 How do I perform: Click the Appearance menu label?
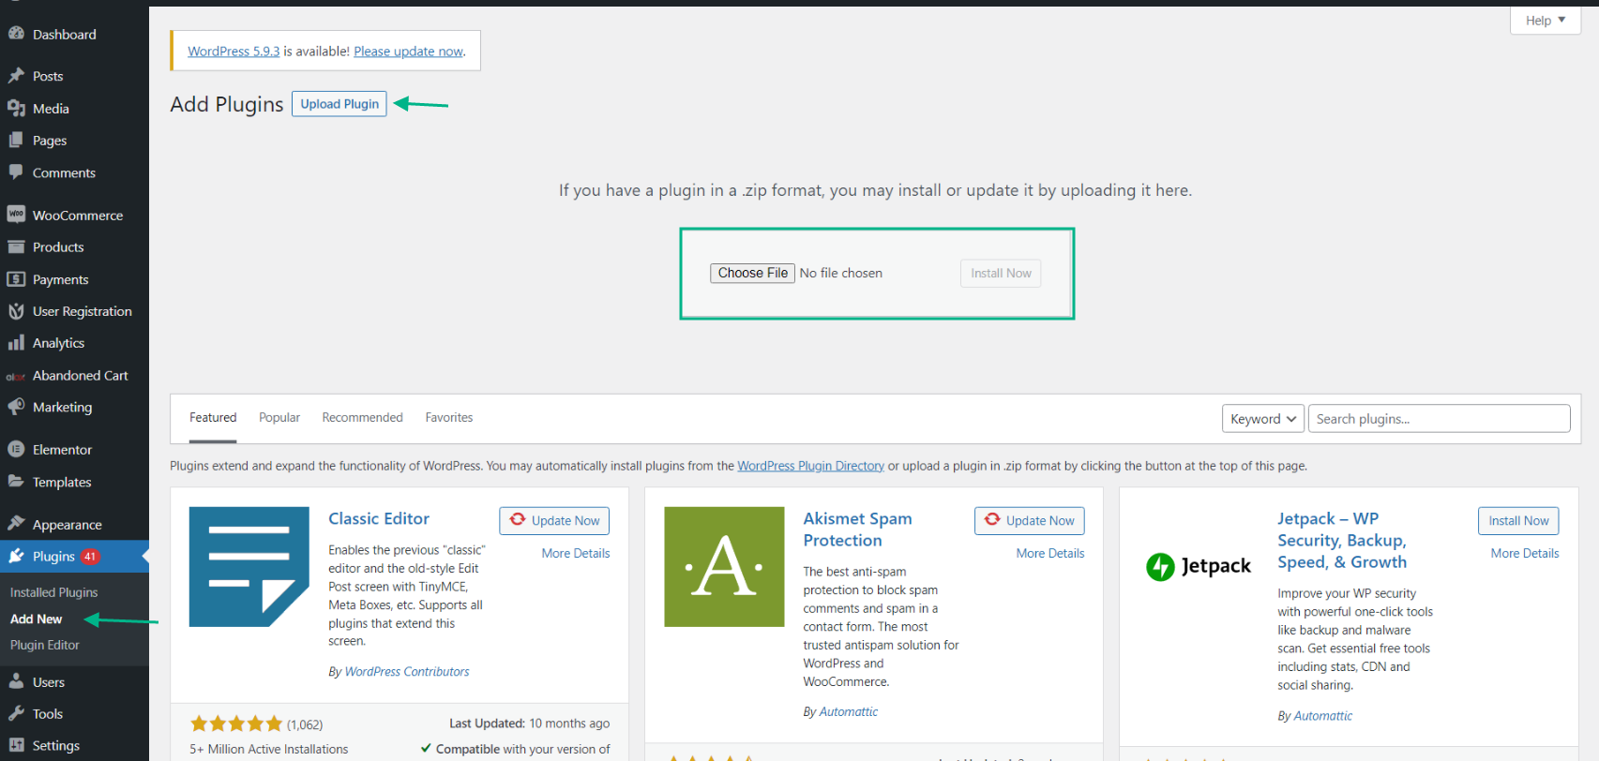[68, 525]
